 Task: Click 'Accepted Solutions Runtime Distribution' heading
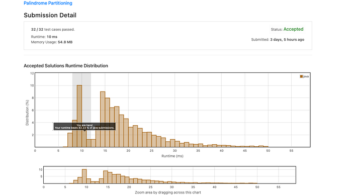(66, 66)
